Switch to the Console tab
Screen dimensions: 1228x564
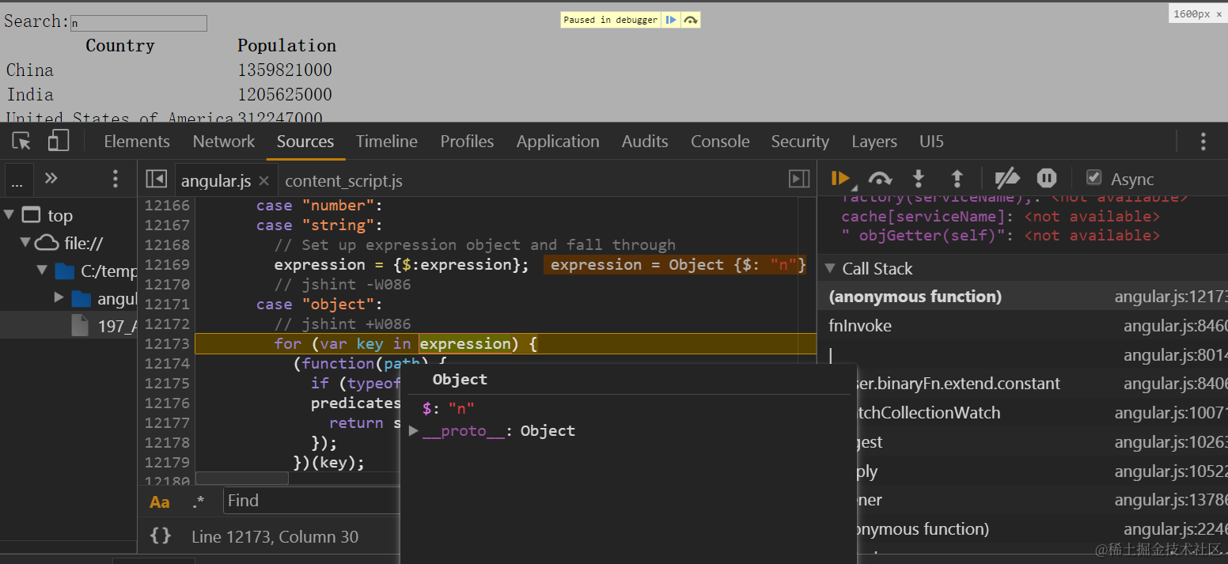pos(719,142)
